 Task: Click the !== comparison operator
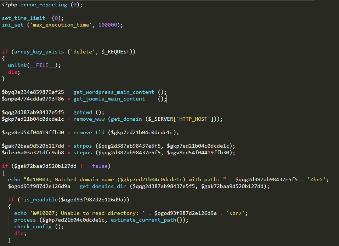(x=84, y=166)
